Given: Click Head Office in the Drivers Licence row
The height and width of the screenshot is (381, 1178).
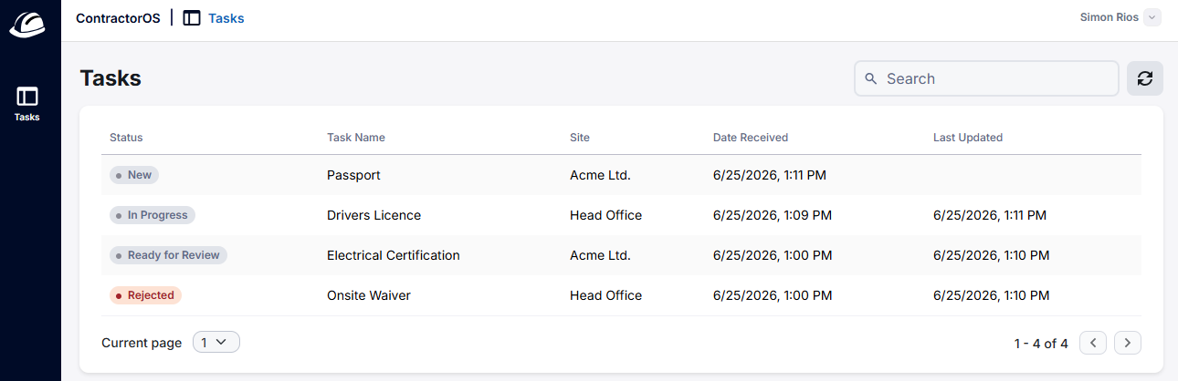Looking at the screenshot, I should coord(605,215).
